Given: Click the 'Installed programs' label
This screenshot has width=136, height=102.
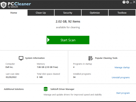Looking at the screenshot, I should pos(82,74).
